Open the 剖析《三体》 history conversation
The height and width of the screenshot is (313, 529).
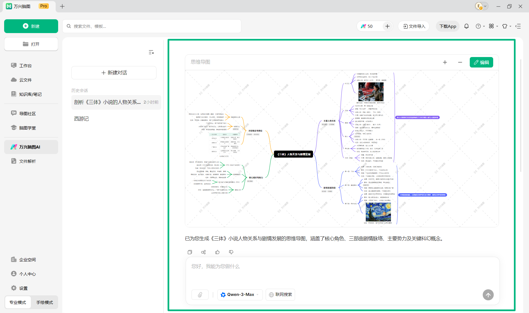(x=116, y=102)
